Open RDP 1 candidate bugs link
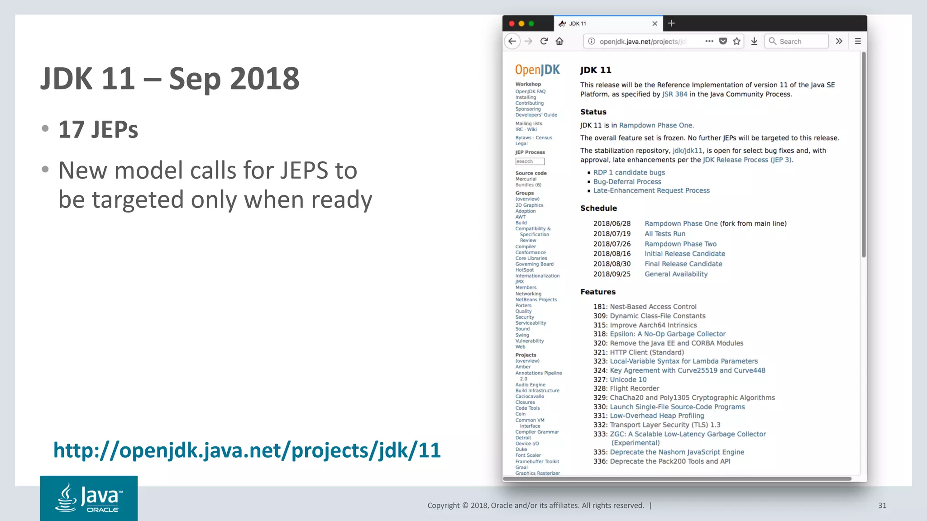 tap(629, 172)
